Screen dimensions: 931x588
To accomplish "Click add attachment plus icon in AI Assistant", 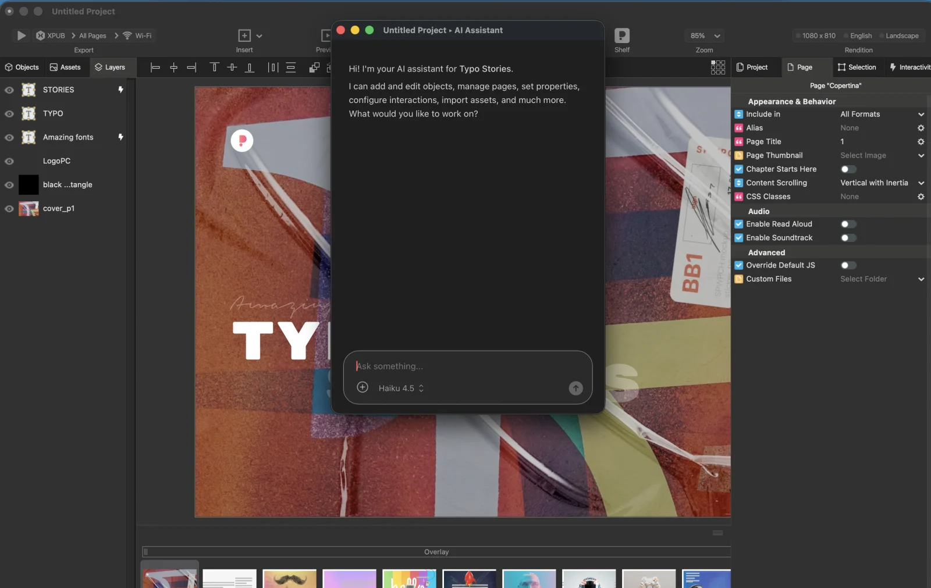I will click(363, 387).
